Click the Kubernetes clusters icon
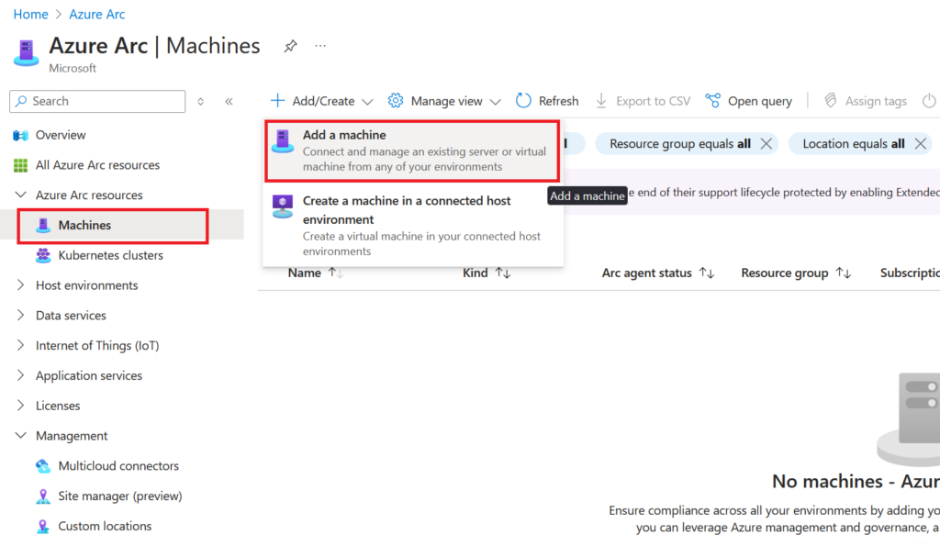Viewport: 940px width, 546px height. pos(43,255)
